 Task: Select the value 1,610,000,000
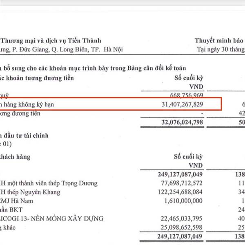[183, 201]
